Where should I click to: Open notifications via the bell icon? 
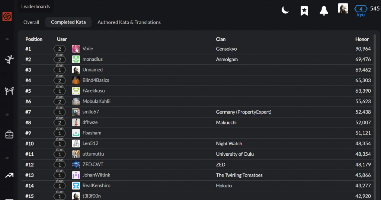pos(324,10)
